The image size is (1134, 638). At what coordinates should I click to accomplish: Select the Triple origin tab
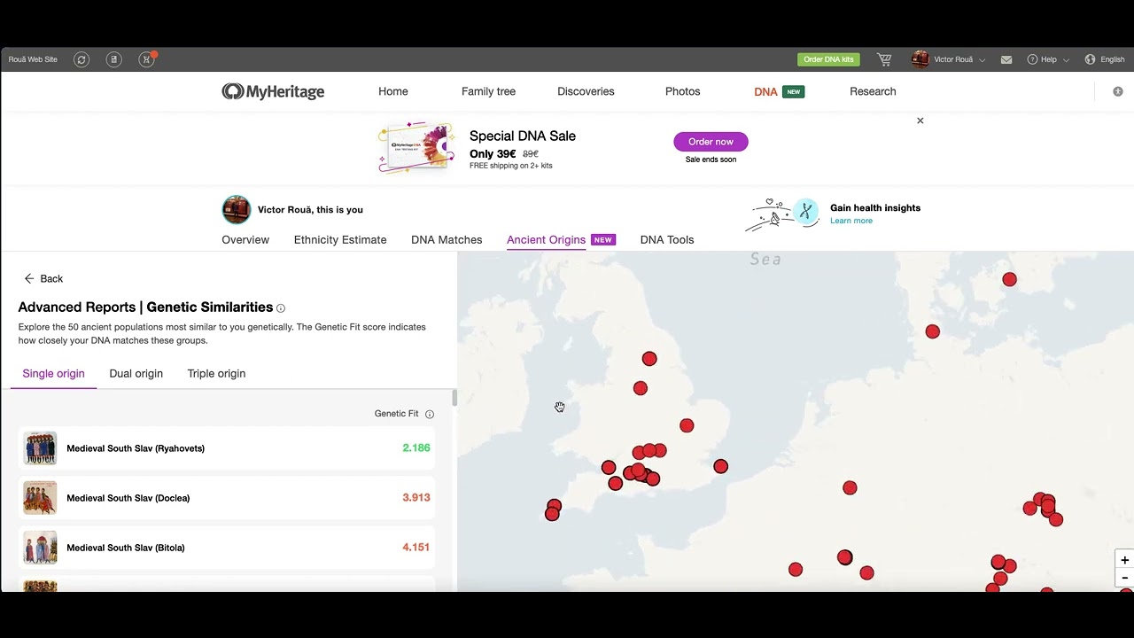click(x=216, y=374)
